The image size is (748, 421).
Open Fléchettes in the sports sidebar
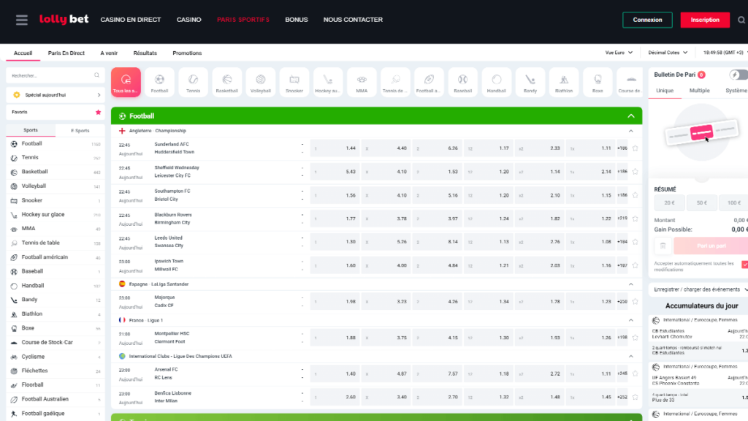[x=56, y=371]
